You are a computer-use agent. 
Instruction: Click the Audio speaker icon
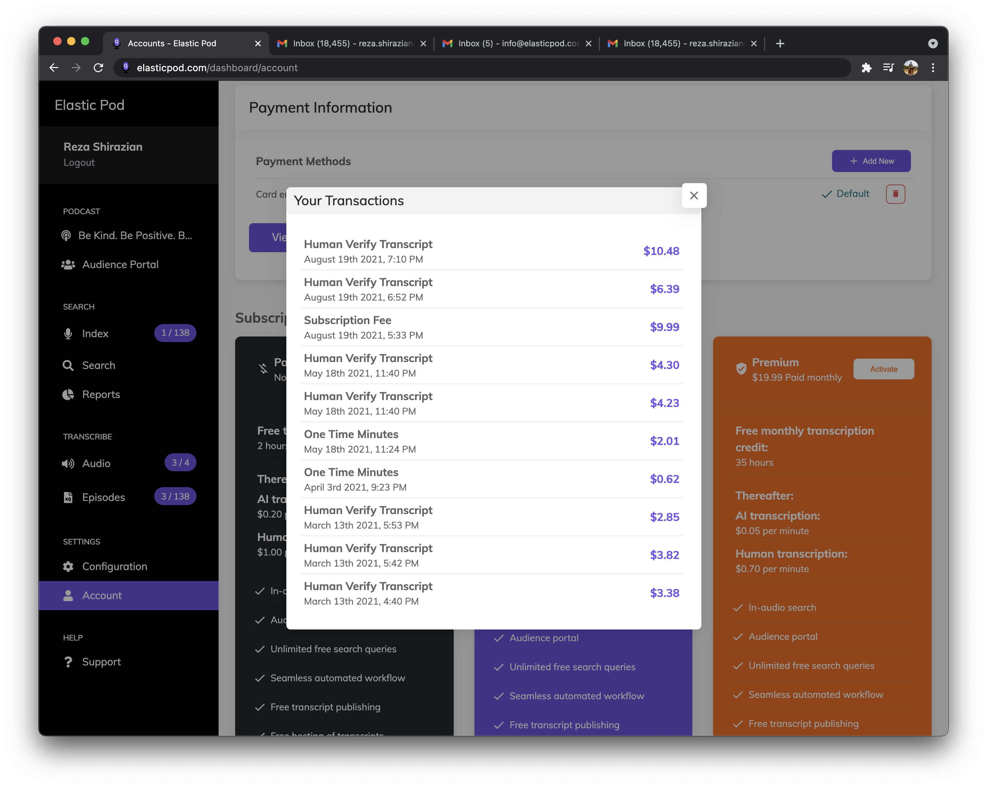pos(68,463)
